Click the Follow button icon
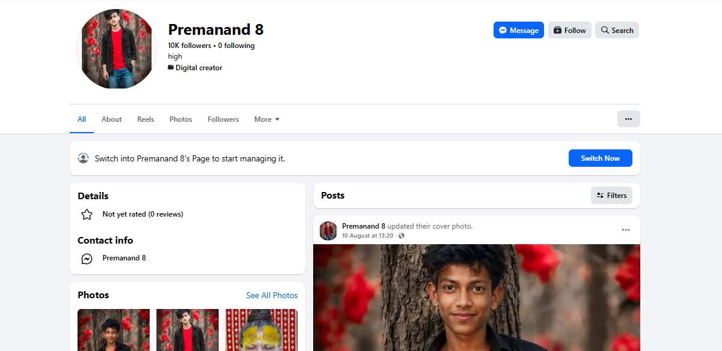 tap(557, 31)
